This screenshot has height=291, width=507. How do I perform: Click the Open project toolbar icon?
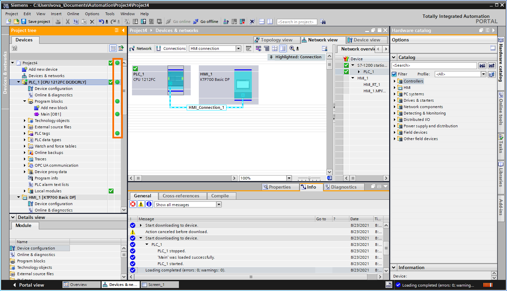[x=16, y=22]
